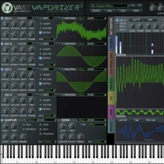Click Noise LOW CUT knob
Image resolution: width=164 pixels, height=164 pixels.
pyautogui.click(x=63, y=136)
